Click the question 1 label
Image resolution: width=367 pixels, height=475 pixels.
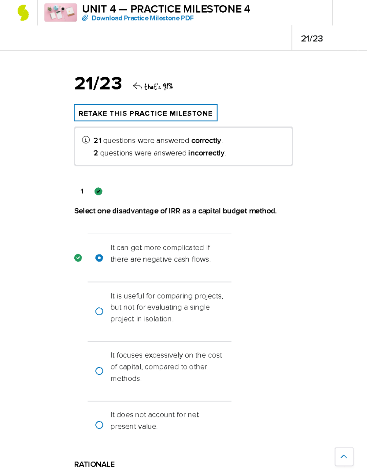click(82, 191)
